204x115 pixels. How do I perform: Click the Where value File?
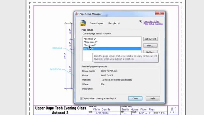point(103,84)
